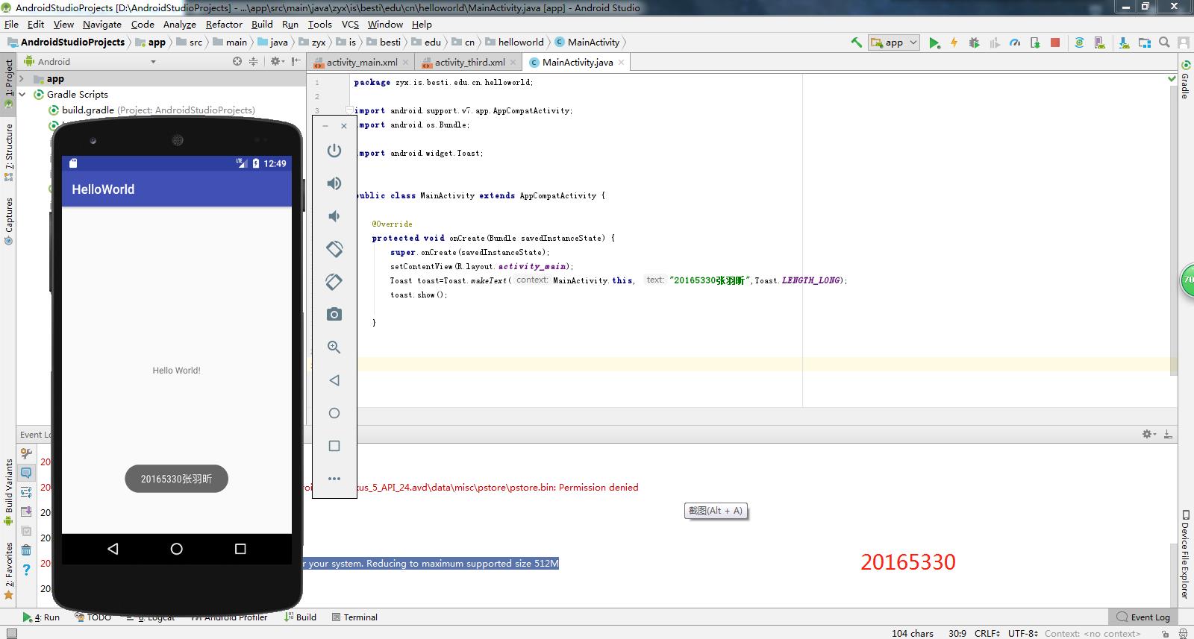Open the Event Log panel gear dropdown
1194x639 pixels.
[1149, 434]
